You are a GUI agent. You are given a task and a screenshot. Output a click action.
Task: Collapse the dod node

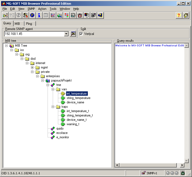click(22, 59)
